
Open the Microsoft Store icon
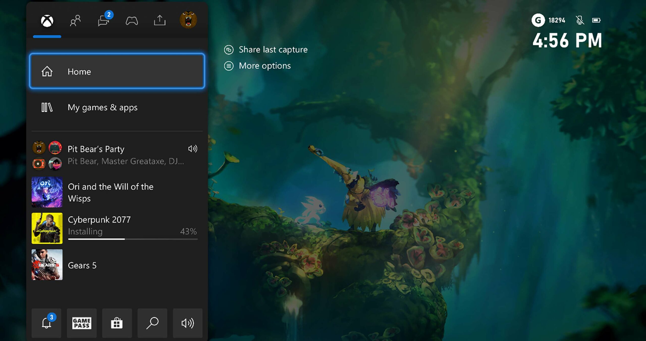point(117,323)
